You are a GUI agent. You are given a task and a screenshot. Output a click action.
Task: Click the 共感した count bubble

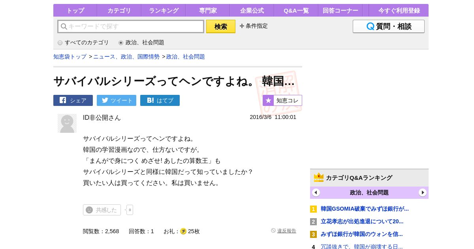pyautogui.click(x=130, y=210)
